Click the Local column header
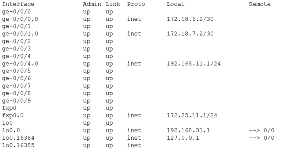This screenshot has width=282, height=151. pos(176,4)
